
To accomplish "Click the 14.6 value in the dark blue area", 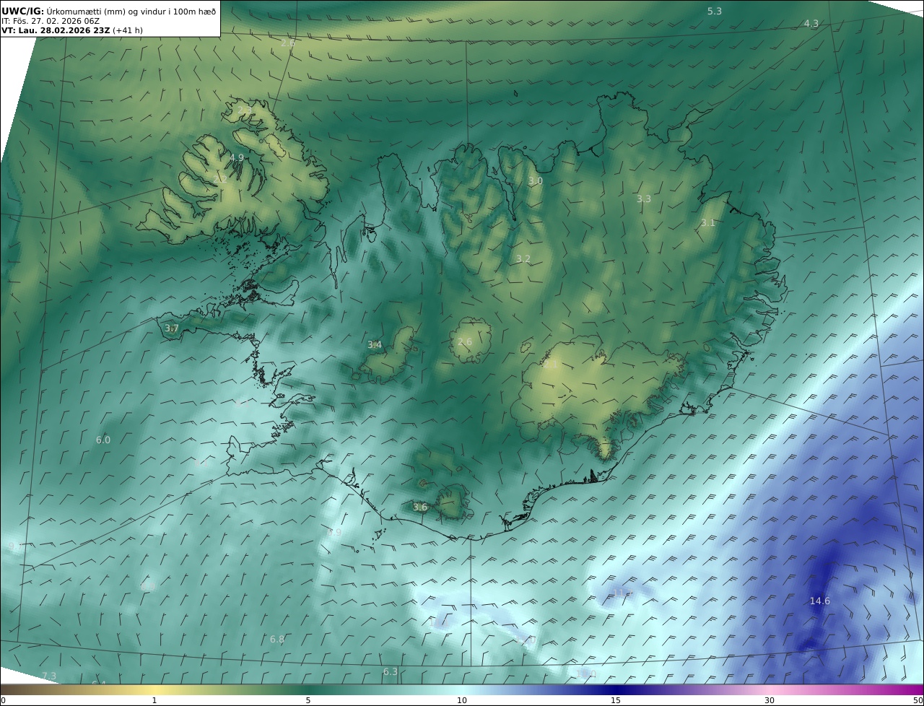I will click(820, 601).
